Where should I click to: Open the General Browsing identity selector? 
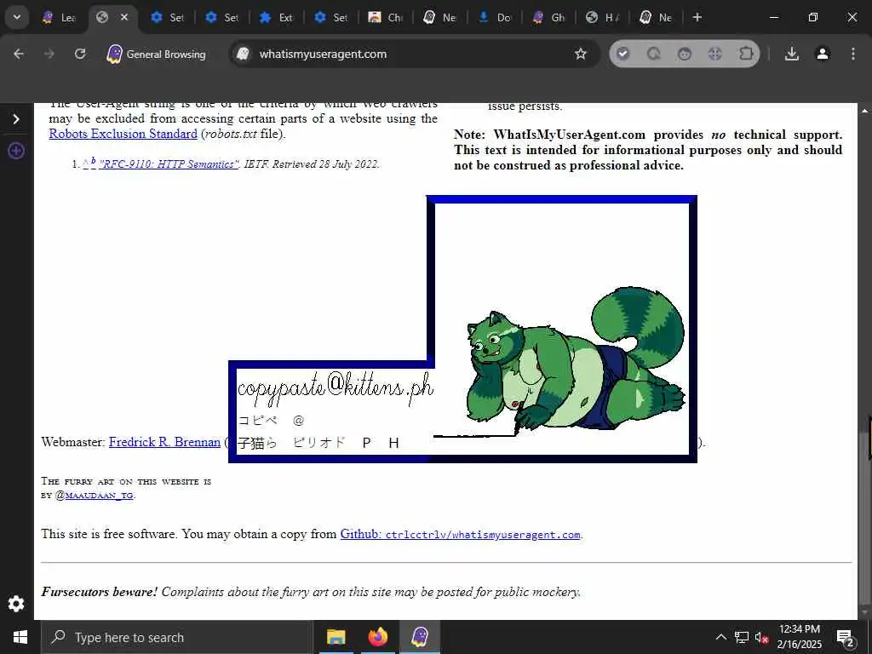coord(157,54)
